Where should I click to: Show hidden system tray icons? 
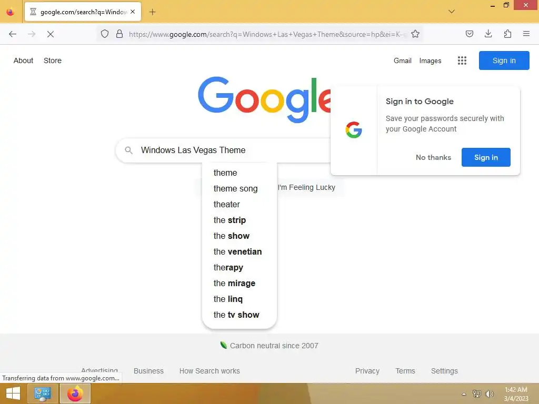464,394
